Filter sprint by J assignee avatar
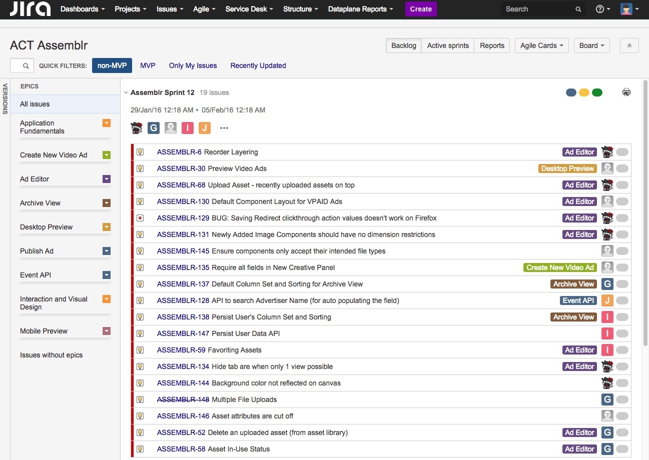The width and height of the screenshot is (649, 460). [204, 128]
